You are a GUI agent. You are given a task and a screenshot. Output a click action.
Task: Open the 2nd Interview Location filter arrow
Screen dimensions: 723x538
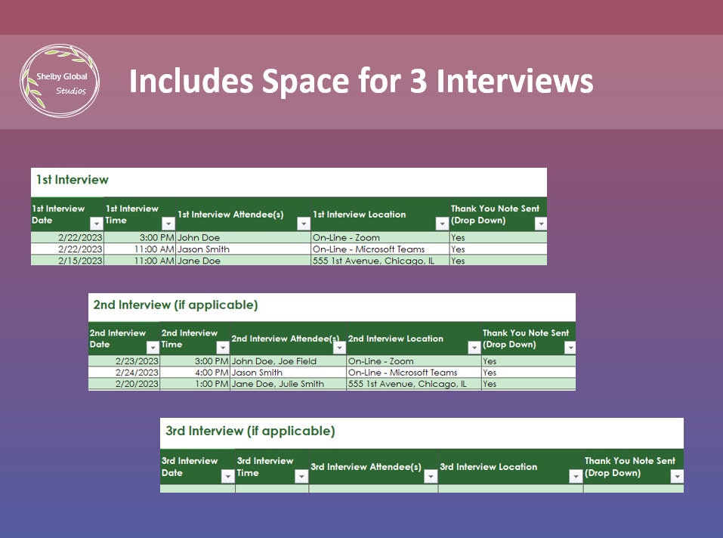(x=476, y=348)
